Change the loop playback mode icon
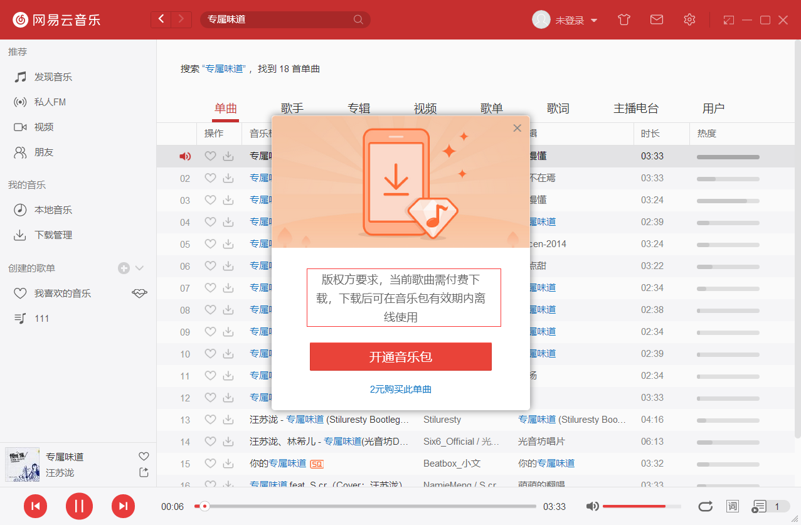 705,506
